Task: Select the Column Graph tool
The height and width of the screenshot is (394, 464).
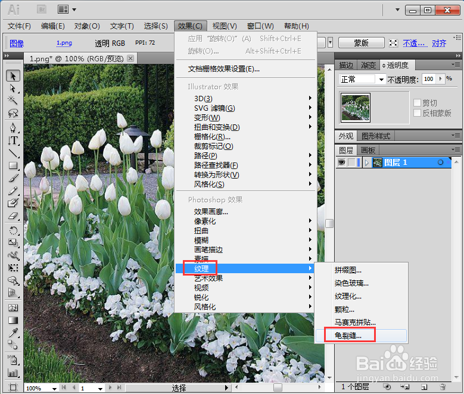Action: click(13, 373)
